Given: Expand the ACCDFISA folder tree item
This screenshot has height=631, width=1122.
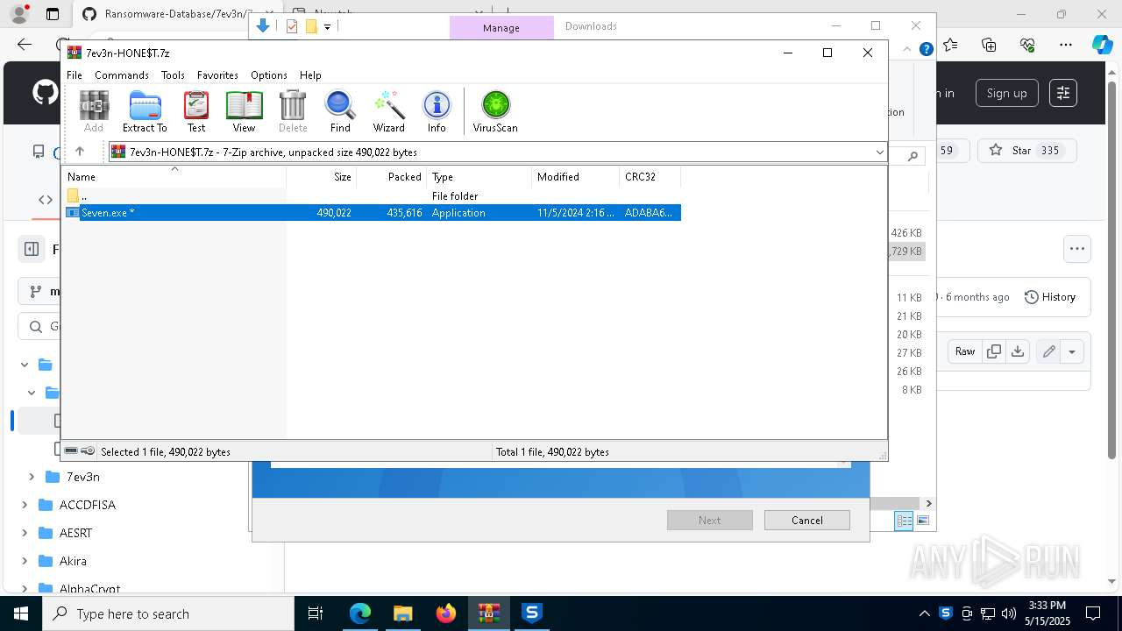Looking at the screenshot, I should click(25, 505).
